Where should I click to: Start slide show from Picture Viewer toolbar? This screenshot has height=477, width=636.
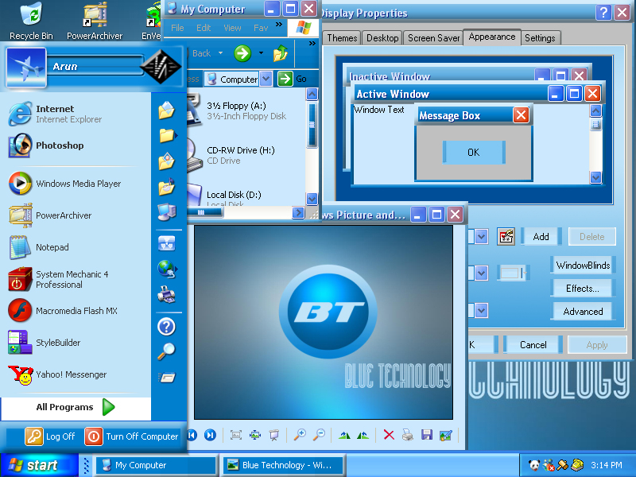point(274,435)
